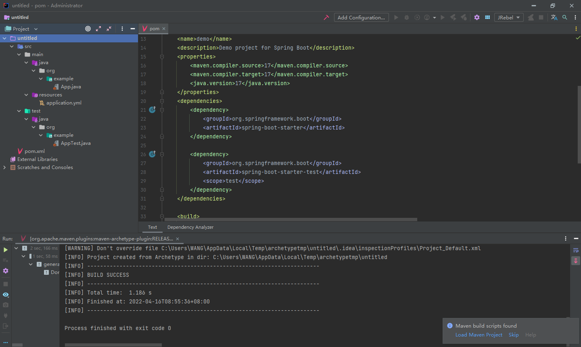Click Select Opened File target icon
Image resolution: width=581 pixels, height=347 pixels.
(x=88, y=29)
